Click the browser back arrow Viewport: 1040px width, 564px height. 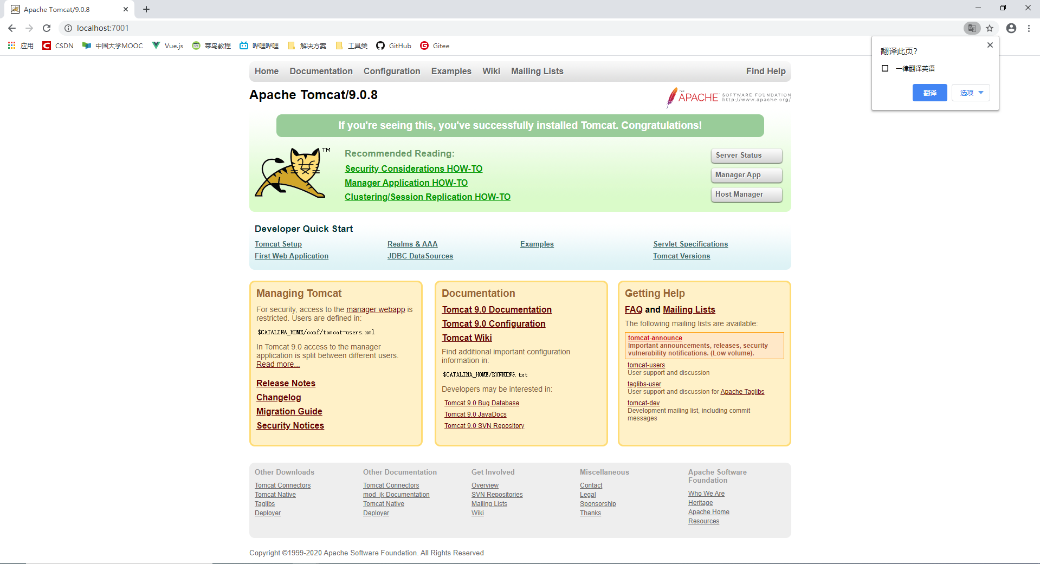point(12,28)
